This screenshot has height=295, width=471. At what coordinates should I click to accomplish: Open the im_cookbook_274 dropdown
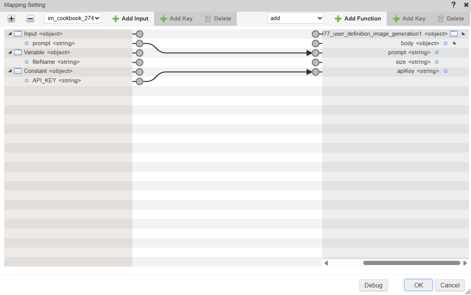point(73,18)
